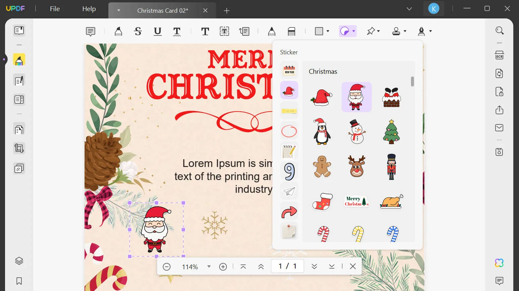Expand the 114% zoom level dropdown
519x291 pixels.
209,267
